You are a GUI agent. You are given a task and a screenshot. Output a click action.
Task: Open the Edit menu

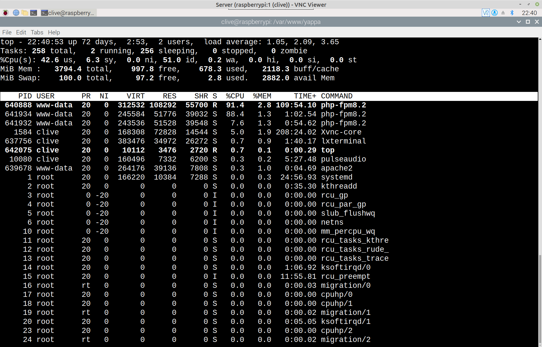[21, 32]
